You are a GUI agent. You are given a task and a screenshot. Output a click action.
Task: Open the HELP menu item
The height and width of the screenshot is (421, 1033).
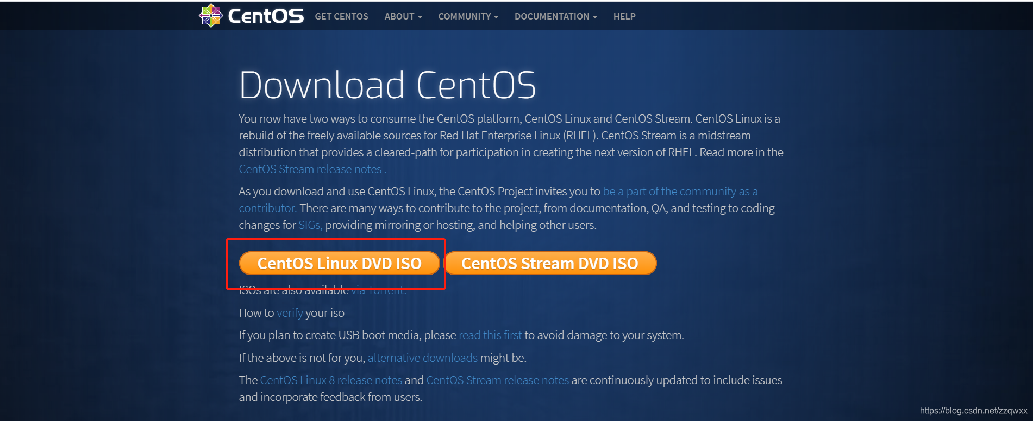pyautogui.click(x=624, y=16)
